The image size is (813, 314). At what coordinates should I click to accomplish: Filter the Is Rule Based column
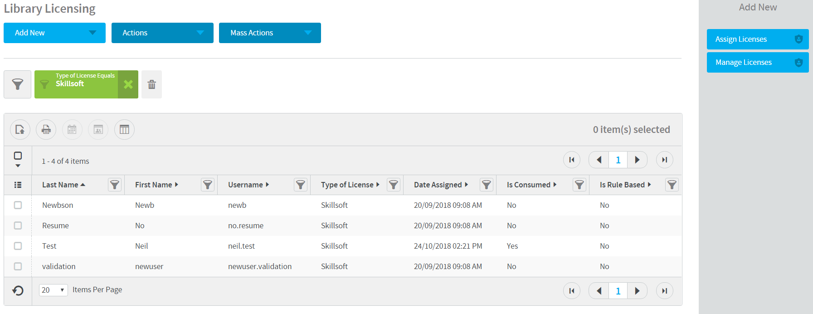point(672,185)
